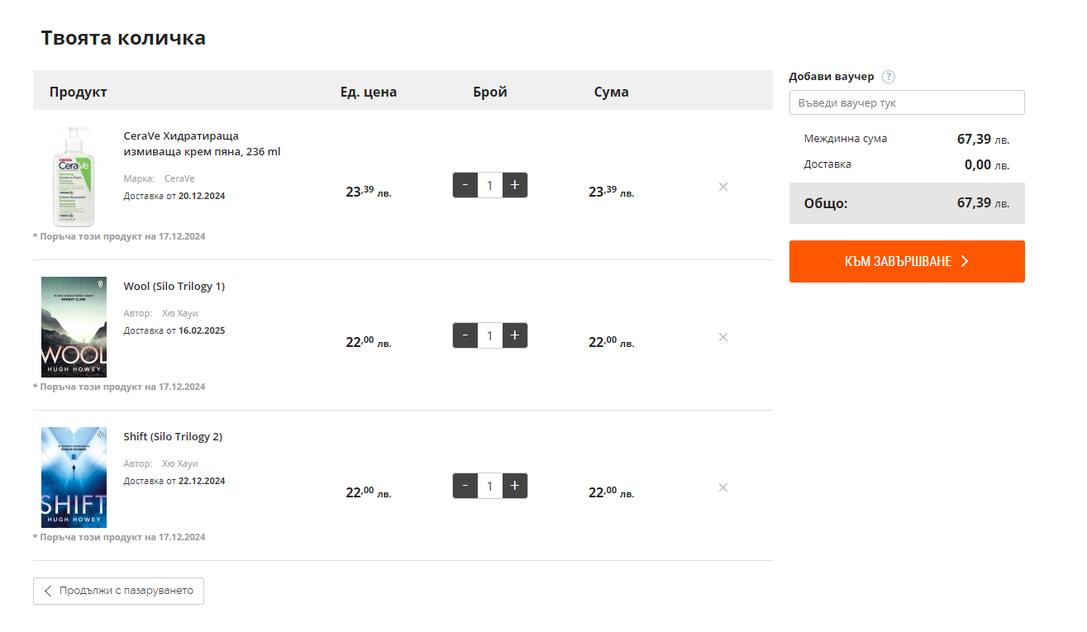Open the voucher help question mark icon
Viewport: 1087px width, 632px height.
pos(889,77)
